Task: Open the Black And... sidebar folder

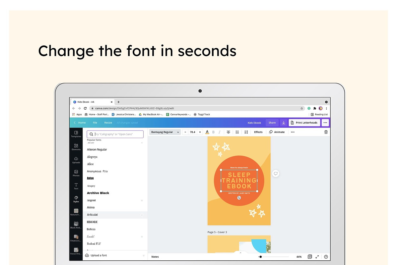Action: [76, 225]
